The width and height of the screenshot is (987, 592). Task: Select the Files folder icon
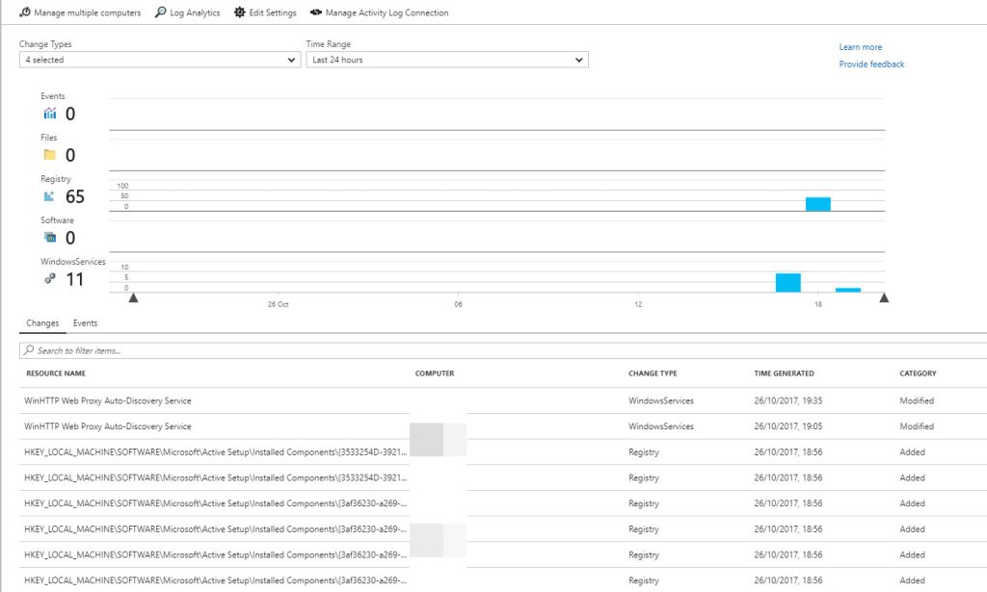coord(49,154)
